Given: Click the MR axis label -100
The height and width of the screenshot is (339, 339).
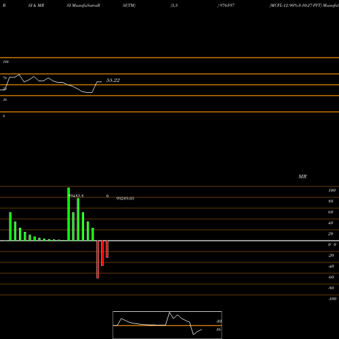Looking at the screenshot, I should [332, 299].
